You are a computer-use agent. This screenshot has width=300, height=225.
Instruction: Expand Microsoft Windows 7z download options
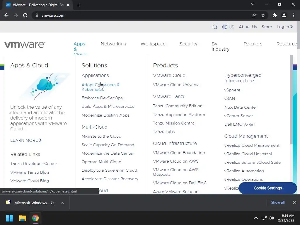(62, 203)
